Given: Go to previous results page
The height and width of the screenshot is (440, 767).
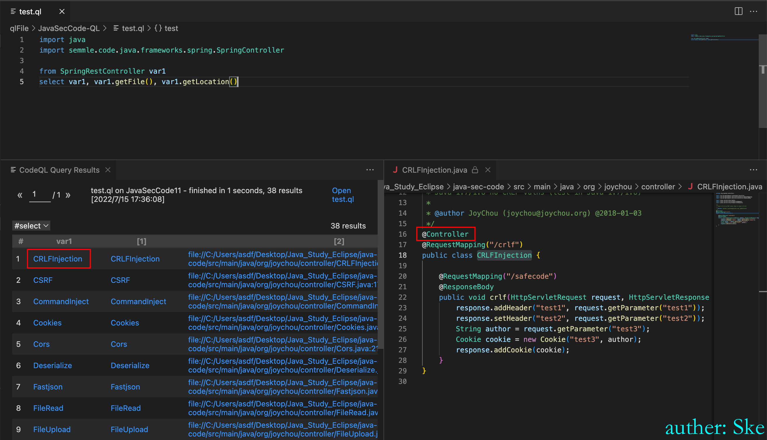Looking at the screenshot, I should [x=20, y=195].
